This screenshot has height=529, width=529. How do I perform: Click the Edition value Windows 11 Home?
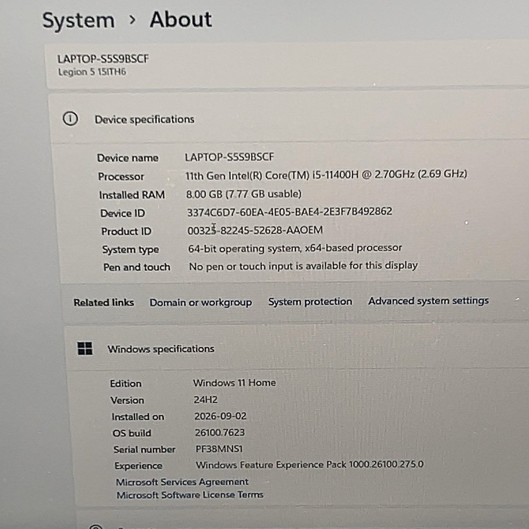tap(235, 383)
